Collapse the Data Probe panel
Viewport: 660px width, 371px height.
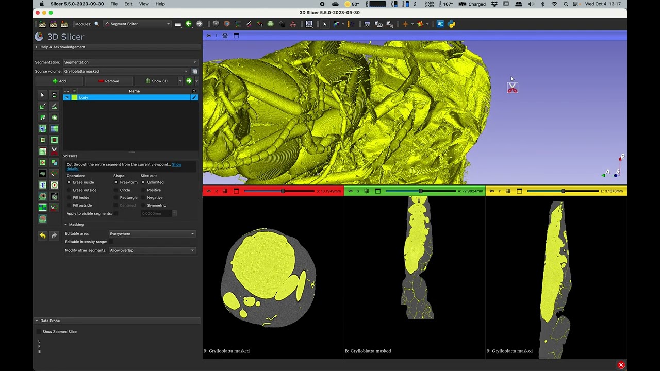point(37,321)
